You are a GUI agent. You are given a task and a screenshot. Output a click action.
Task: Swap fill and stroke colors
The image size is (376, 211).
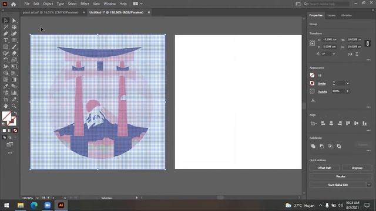[15, 113]
